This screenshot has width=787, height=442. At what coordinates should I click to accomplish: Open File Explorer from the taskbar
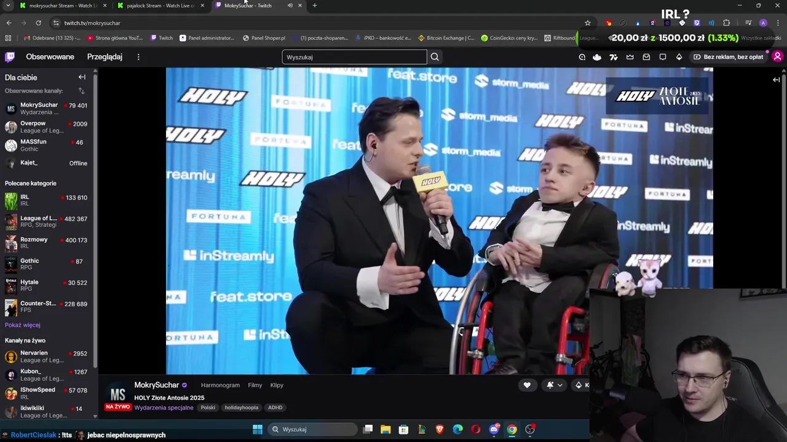386,429
